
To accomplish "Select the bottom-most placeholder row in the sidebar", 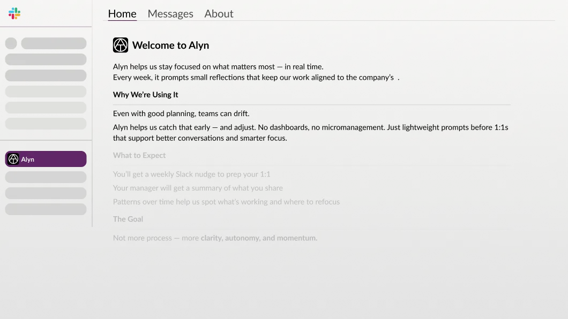I will click(x=46, y=209).
